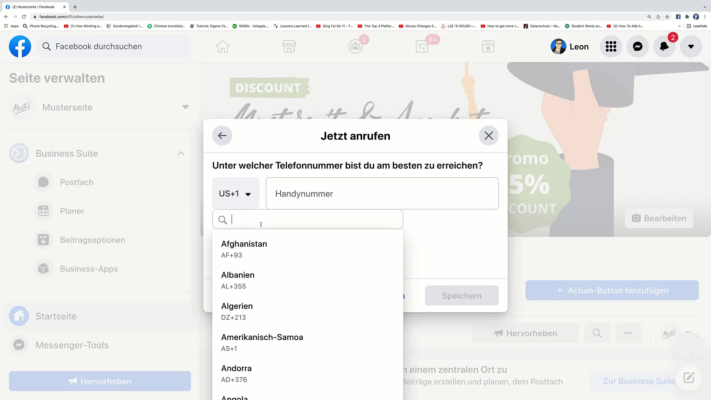Bookmark this page with the star
Image resolution: width=711 pixels, height=400 pixels.
coord(667,17)
